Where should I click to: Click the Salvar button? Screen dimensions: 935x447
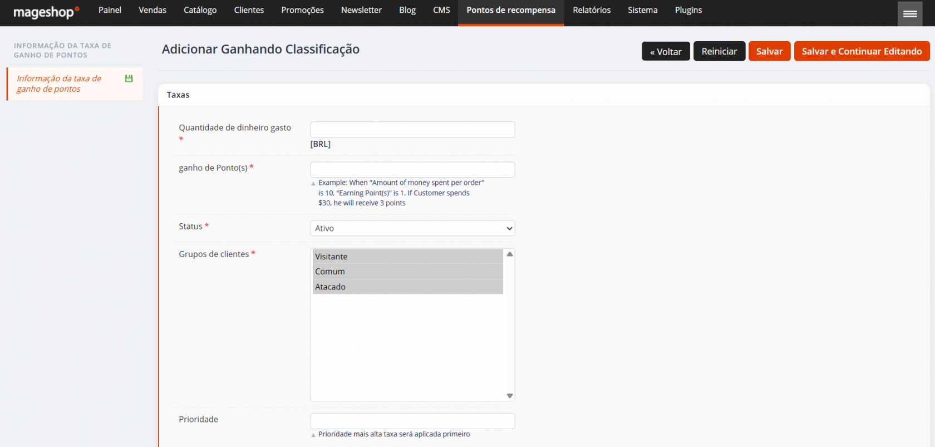[x=769, y=51]
